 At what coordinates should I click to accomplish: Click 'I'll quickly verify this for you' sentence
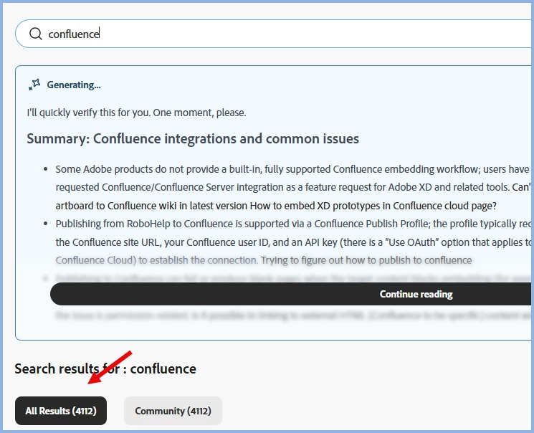(137, 113)
